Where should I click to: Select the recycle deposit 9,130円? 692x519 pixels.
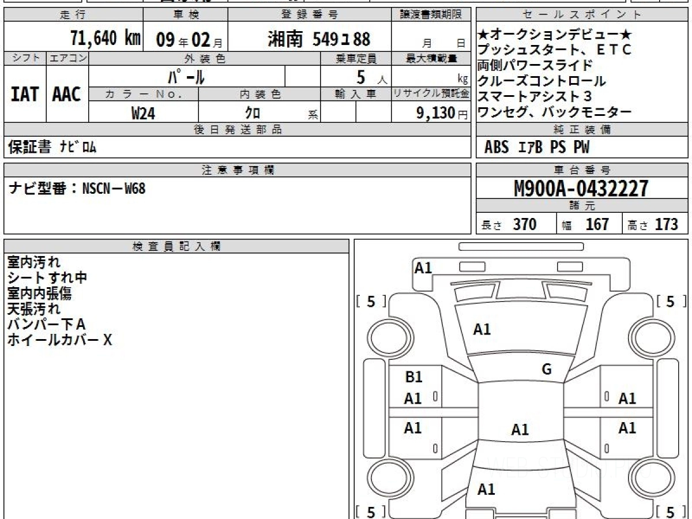pos(443,113)
